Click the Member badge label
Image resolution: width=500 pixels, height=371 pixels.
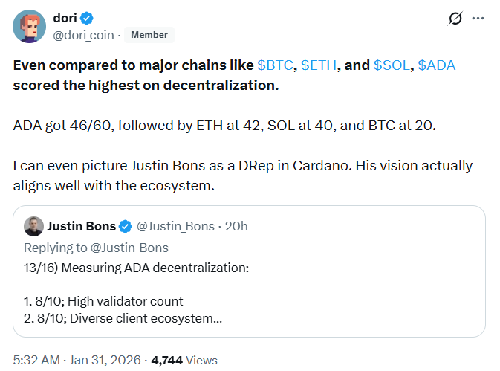point(149,34)
